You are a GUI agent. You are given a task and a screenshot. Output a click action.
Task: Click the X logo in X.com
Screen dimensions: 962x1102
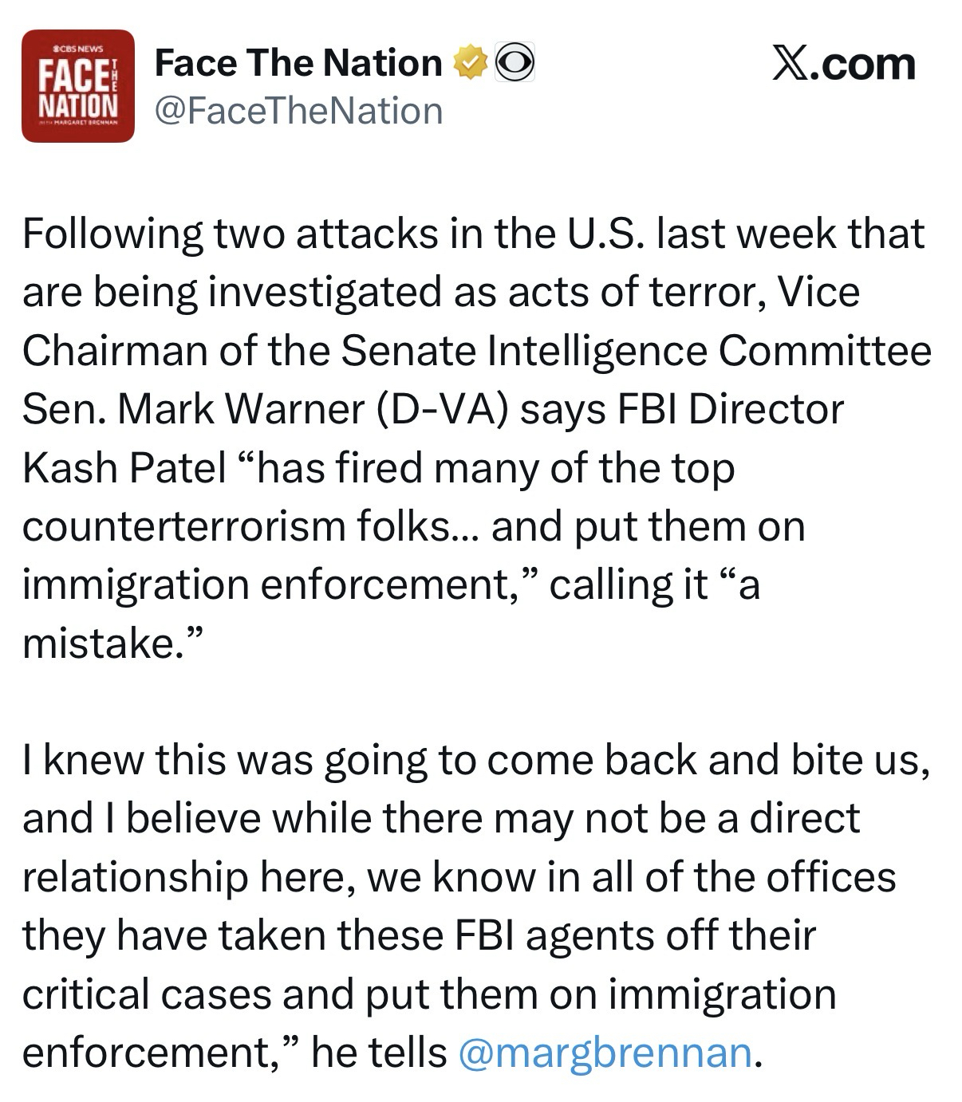pyautogui.click(x=790, y=64)
